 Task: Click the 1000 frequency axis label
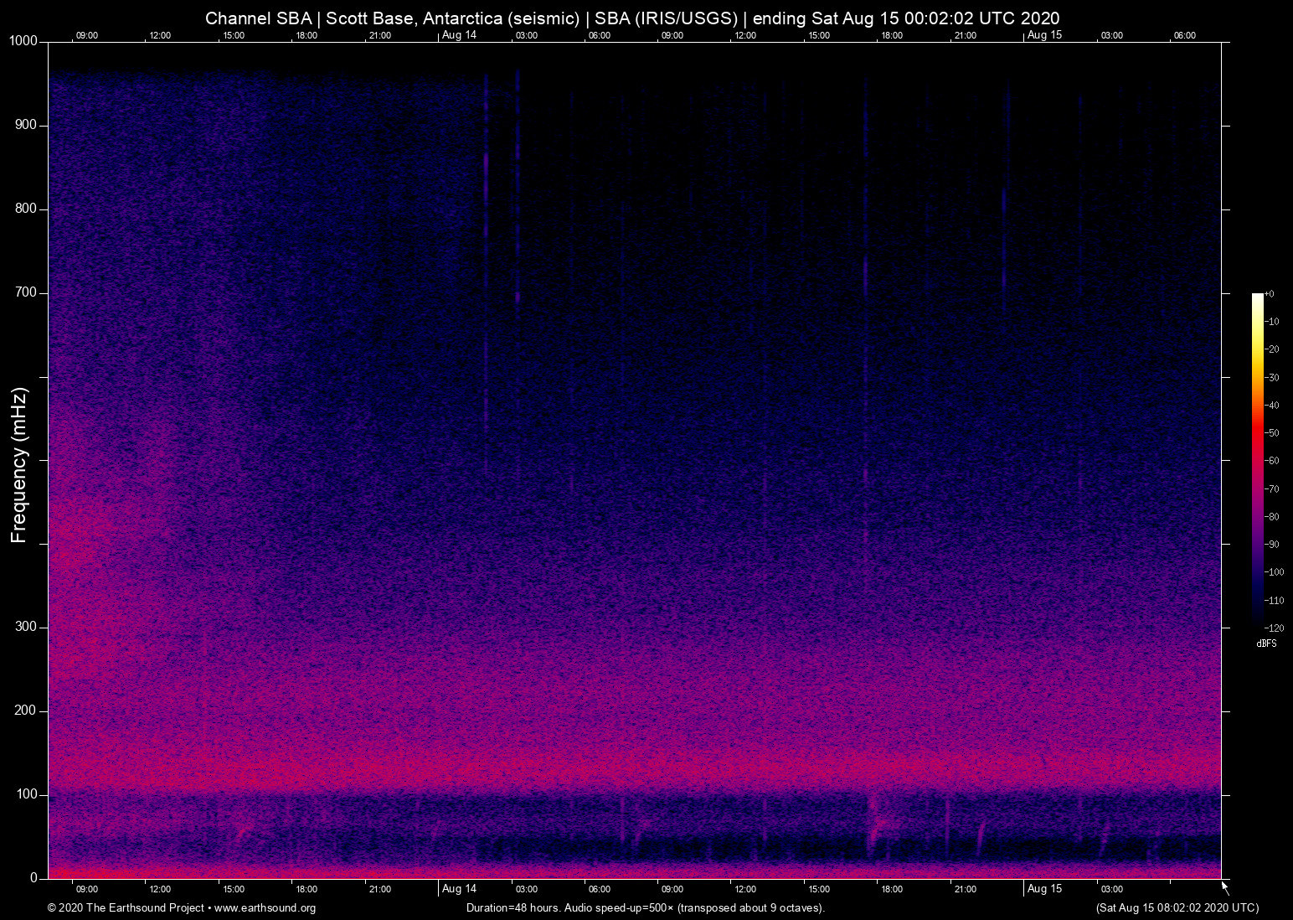tap(22, 40)
